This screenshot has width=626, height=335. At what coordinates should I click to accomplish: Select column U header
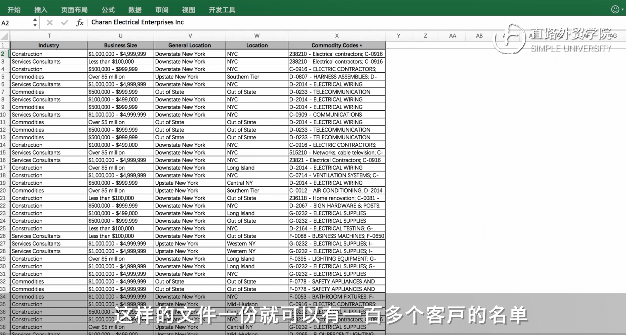120,36
